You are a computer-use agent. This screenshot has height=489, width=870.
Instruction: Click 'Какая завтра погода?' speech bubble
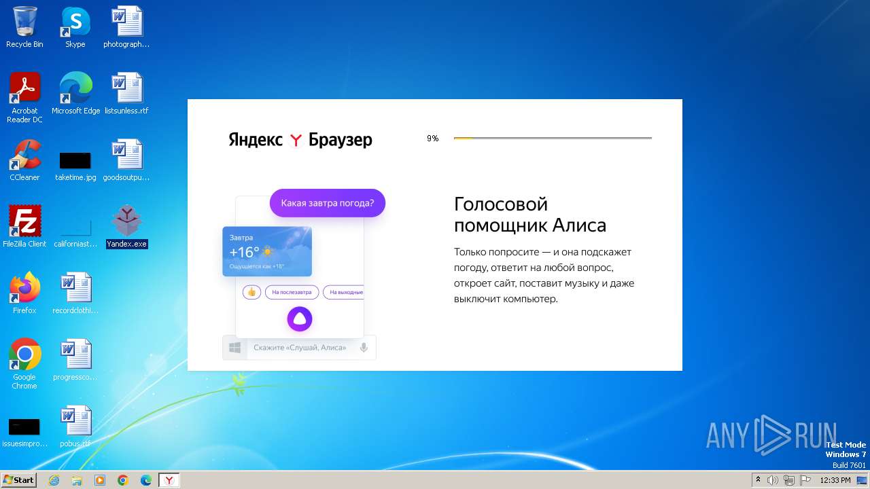pos(328,203)
